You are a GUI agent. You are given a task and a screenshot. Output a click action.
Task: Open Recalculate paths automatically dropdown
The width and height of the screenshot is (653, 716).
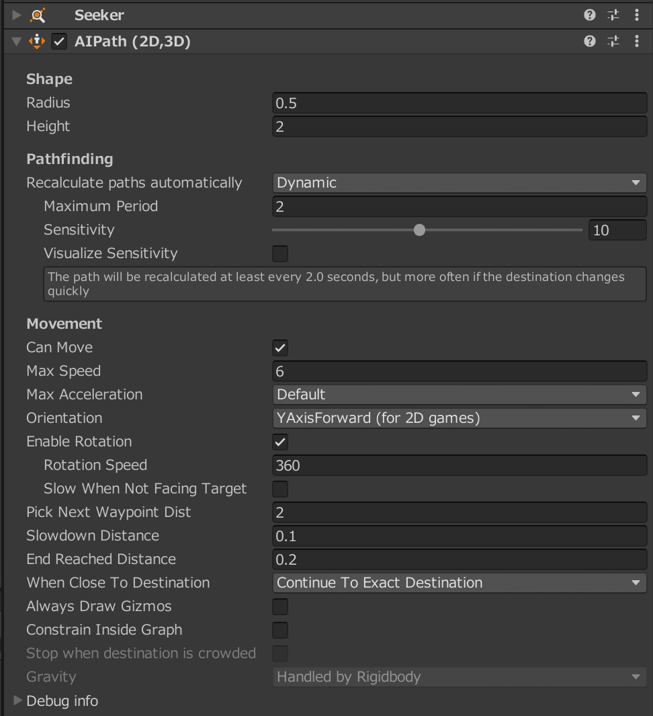(x=459, y=183)
